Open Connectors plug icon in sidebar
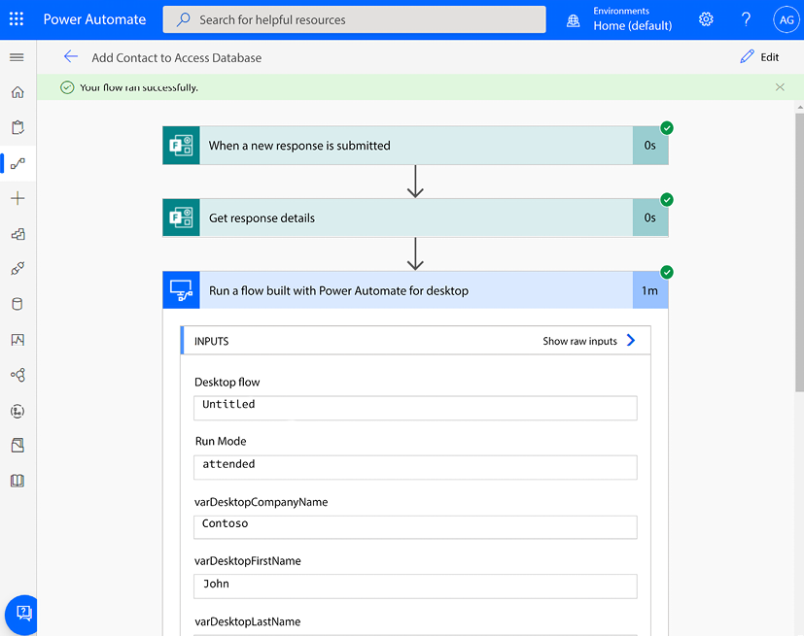 (17, 269)
